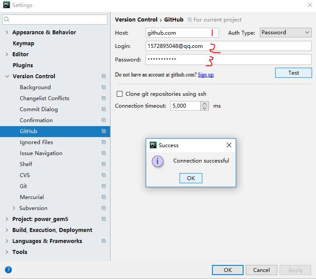The image size is (316, 279).
Task: Select the GitHub settings item
Action: [55, 131]
